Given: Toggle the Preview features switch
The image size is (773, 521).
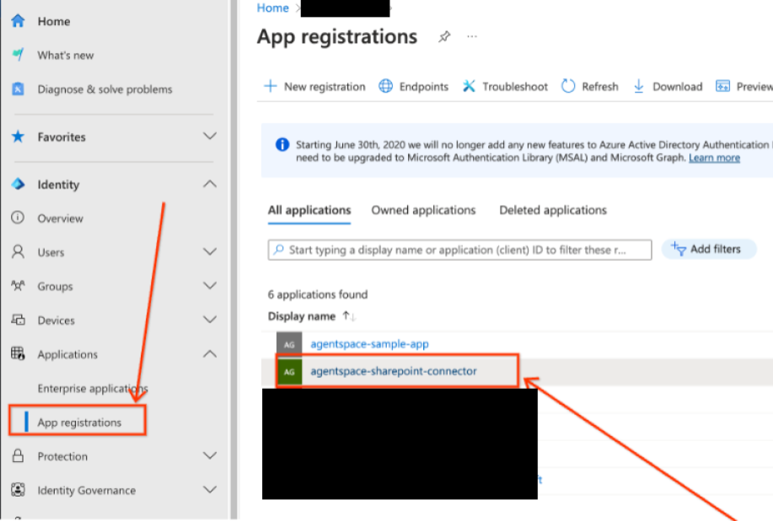Looking at the screenshot, I should tap(721, 86).
